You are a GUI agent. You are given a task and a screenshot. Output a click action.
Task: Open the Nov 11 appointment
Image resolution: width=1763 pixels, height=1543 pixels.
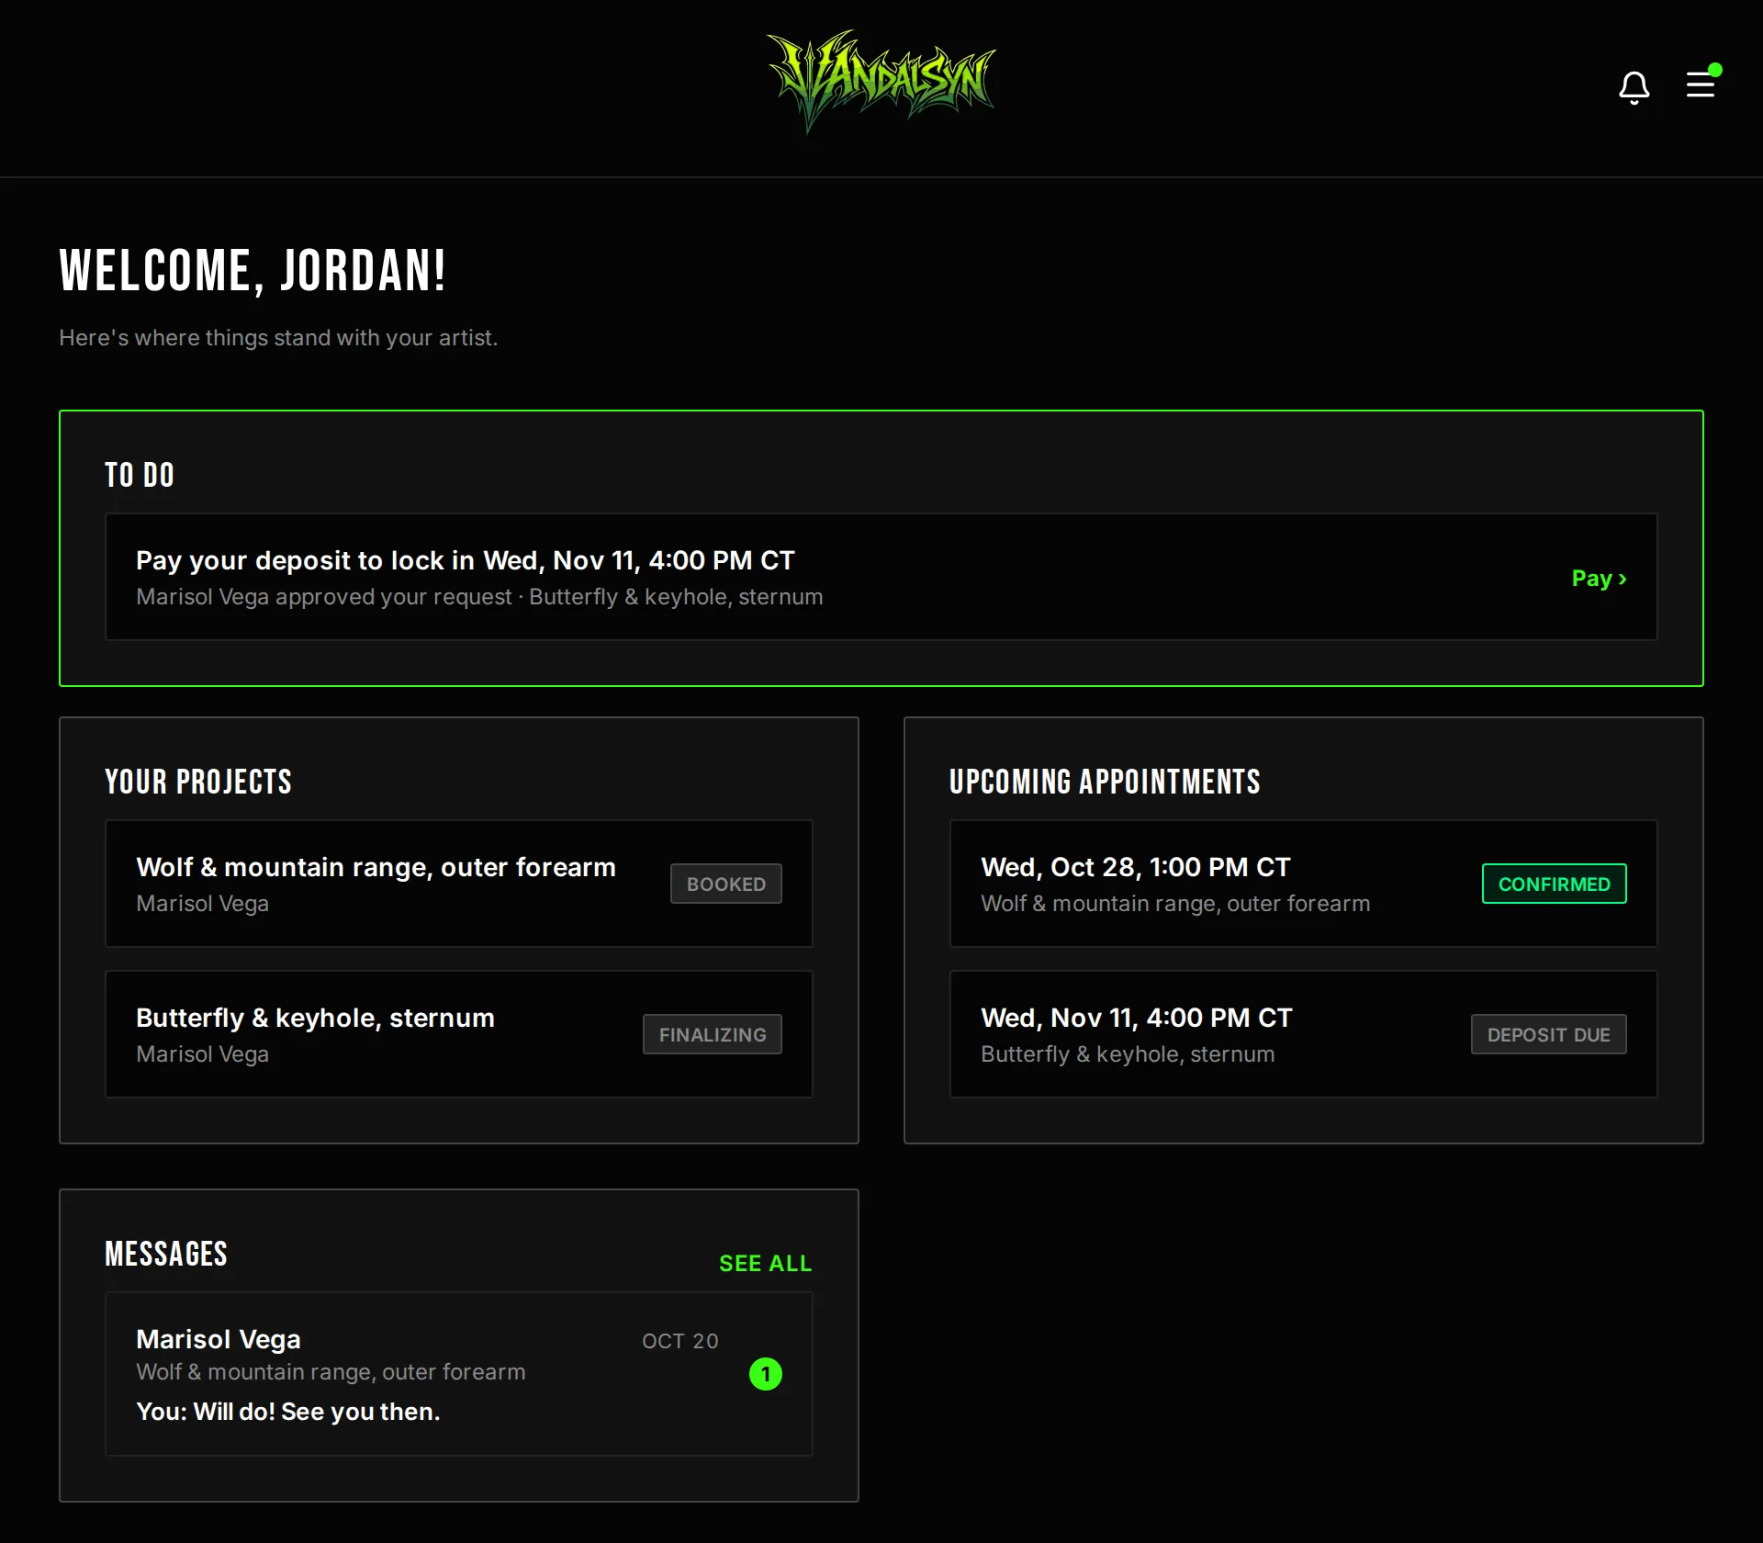(x=1304, y=1034)
